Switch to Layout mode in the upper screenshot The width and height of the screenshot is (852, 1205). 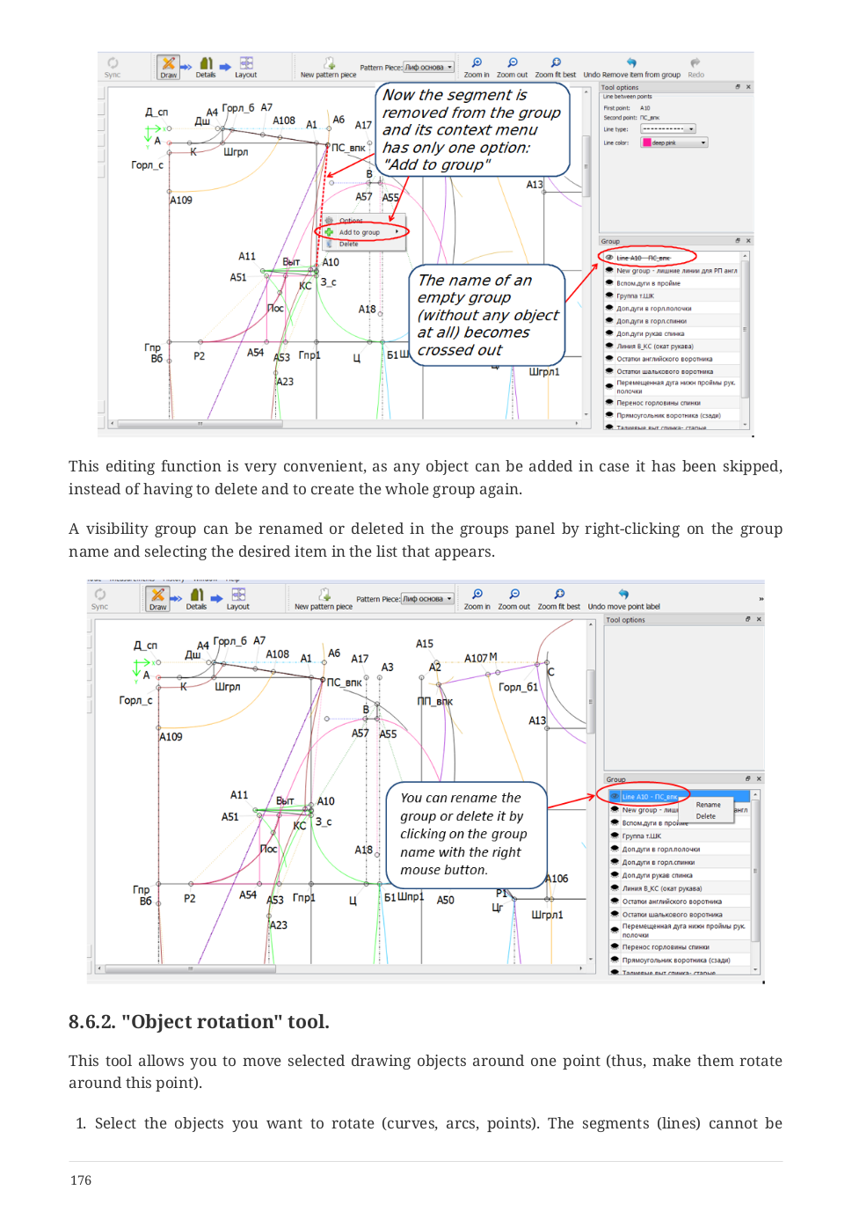tap(246, 67)
